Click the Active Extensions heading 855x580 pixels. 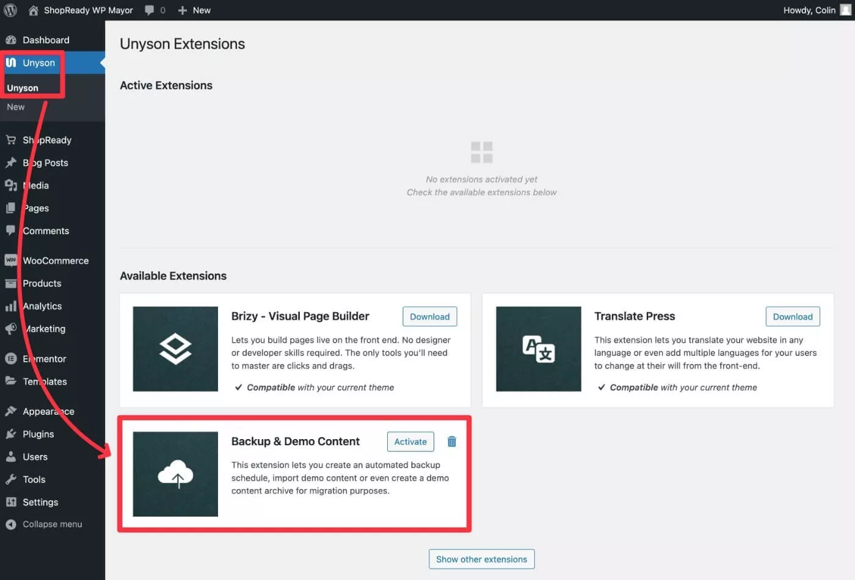tap(166, 85)
